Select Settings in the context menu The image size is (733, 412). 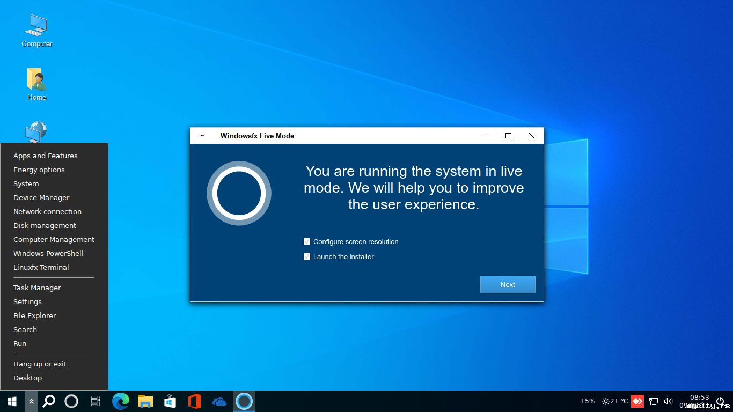pos(27,301)
